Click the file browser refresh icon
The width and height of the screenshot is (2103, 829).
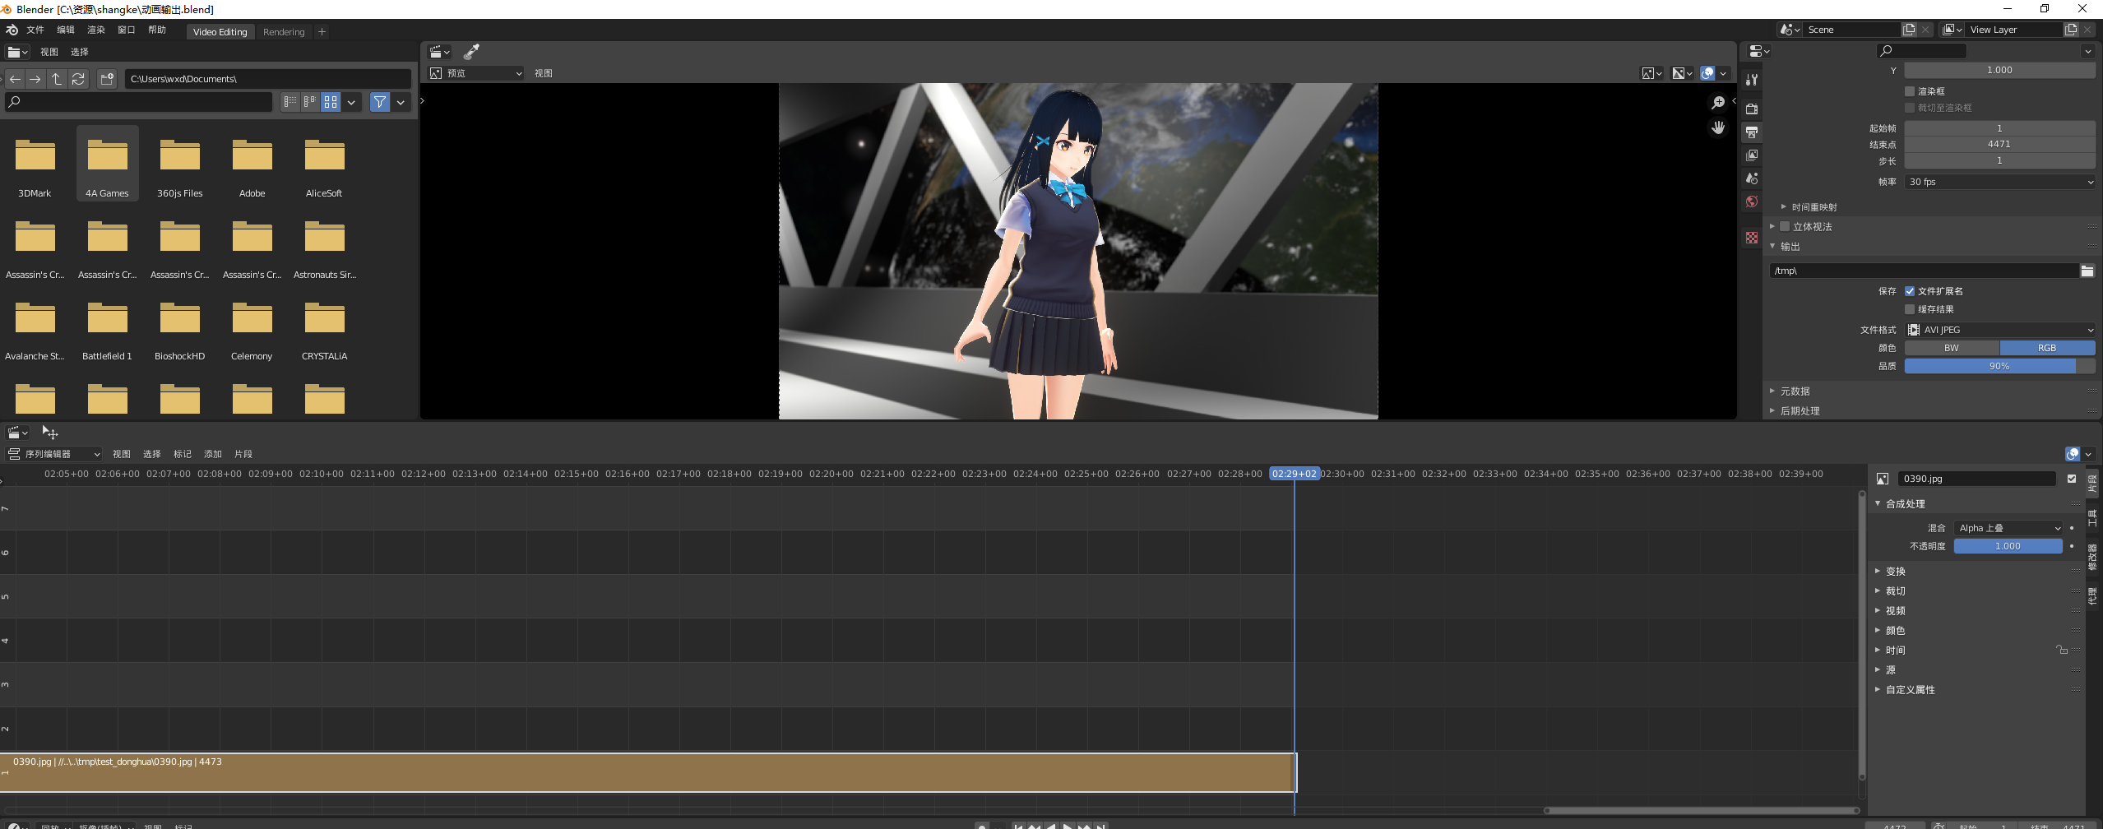[x=78, y=79]
